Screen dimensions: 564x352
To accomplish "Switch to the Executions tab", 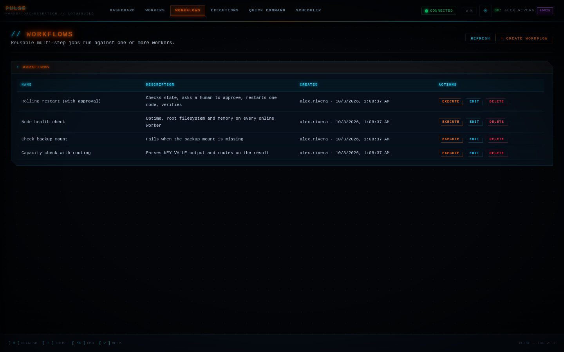I will click(225, 11).
